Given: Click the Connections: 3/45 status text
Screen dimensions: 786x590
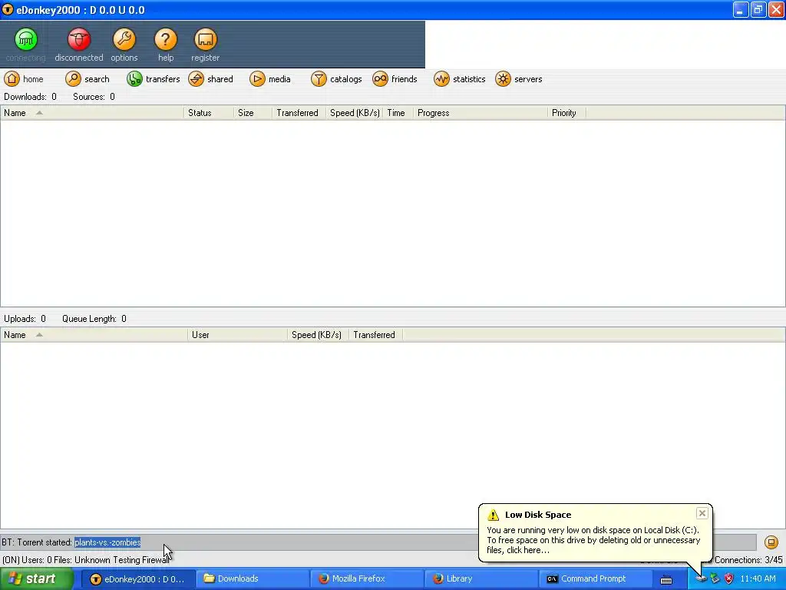Looking at the screenshot, I should [748, 560].
